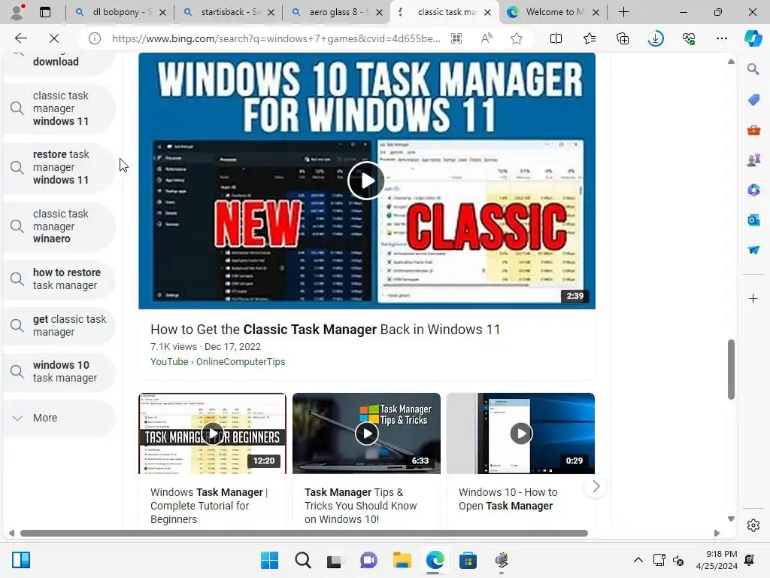Add a new sidebar app
The image size is (770, 578).
point(753,298)
